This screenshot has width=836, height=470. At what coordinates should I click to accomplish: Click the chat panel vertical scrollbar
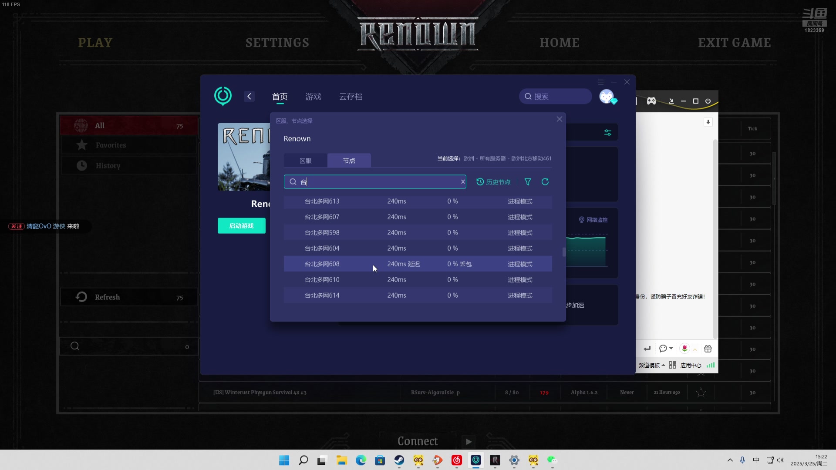(x=715, y=238)
